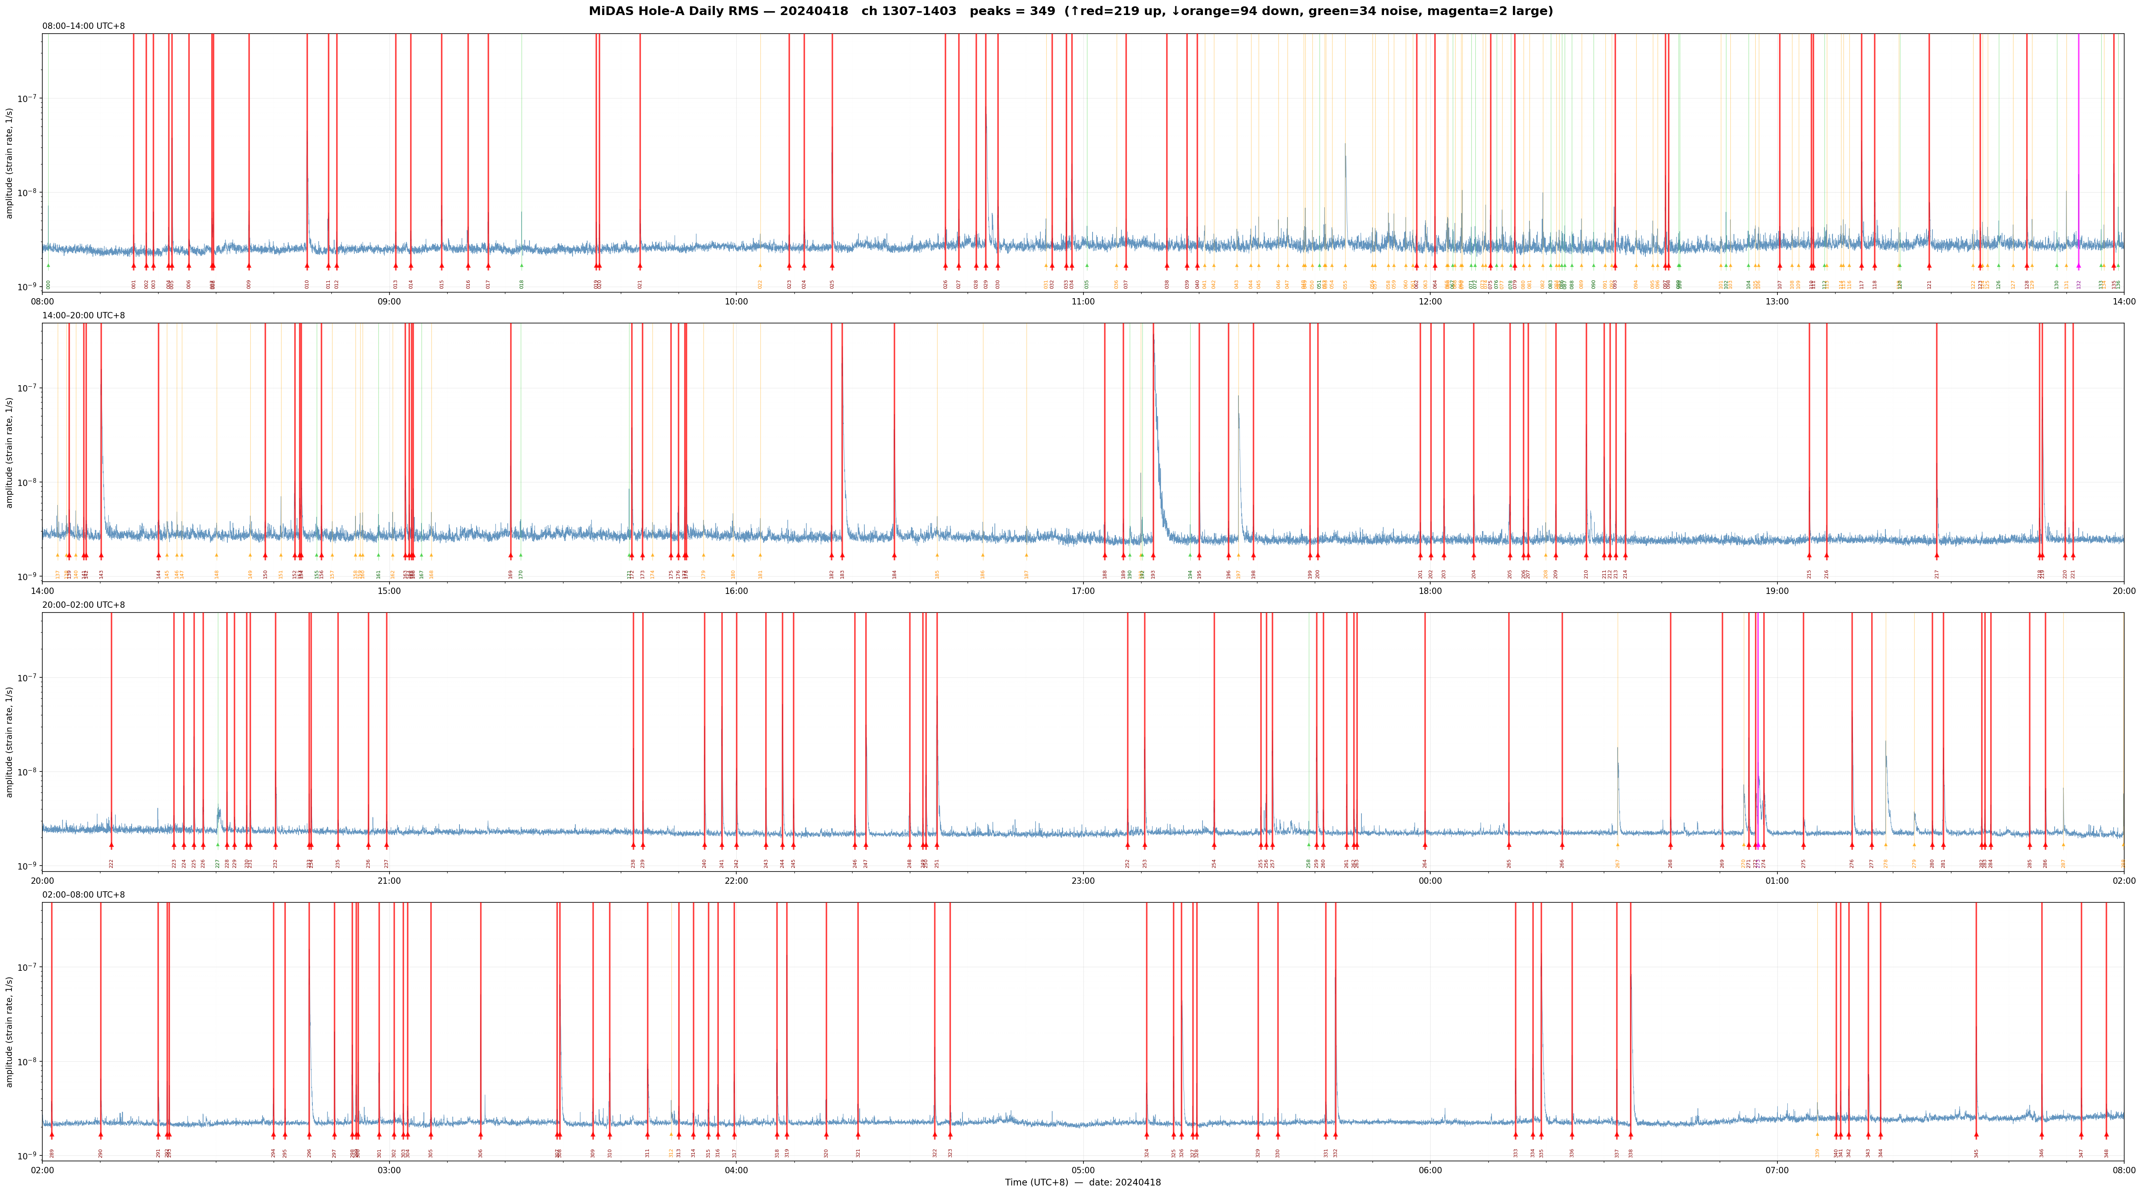
Task: Select the green noise marker numbered 194
Action: pyautogui.click(x=1190, y=555)
